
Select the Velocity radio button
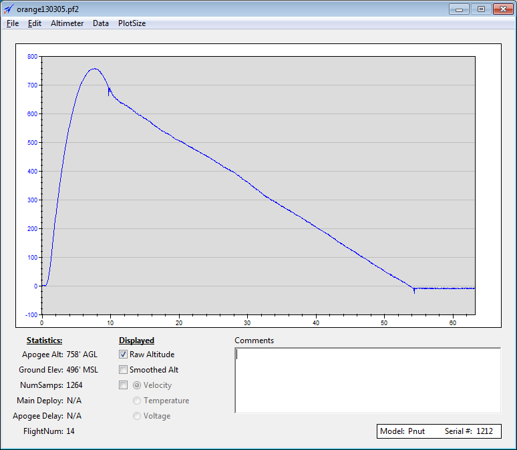137,385
